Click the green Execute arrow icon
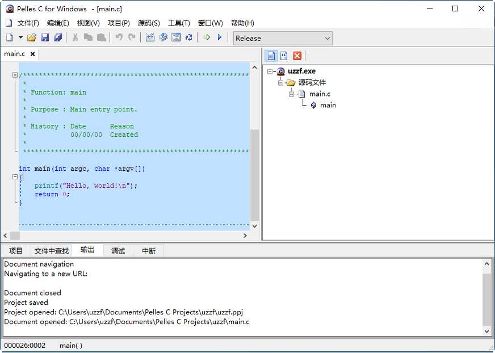This screenshot has width=495, height=353. tap(207, 37)
